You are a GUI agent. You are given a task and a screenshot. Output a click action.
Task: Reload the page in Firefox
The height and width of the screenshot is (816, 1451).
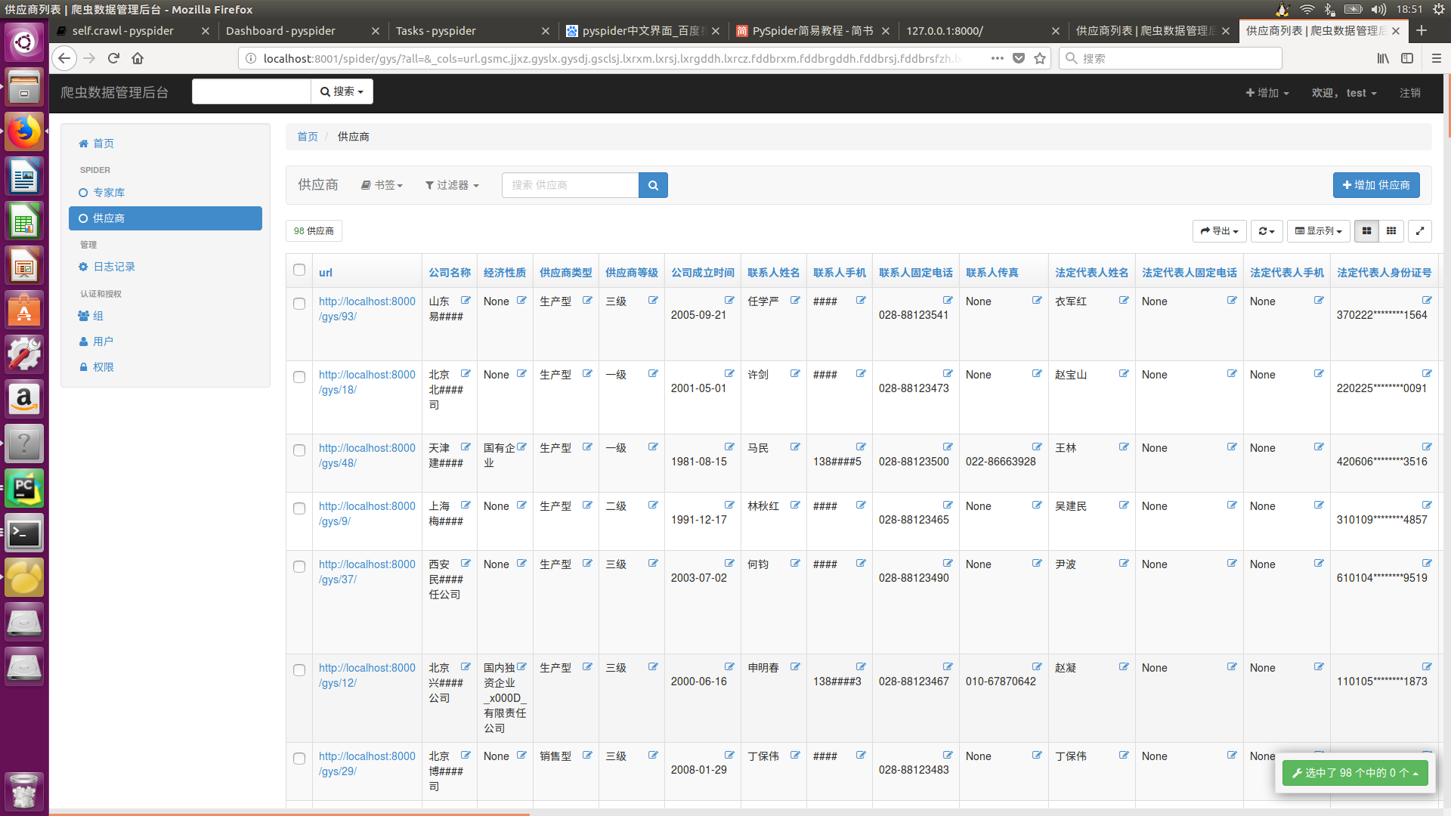(113, 58)
